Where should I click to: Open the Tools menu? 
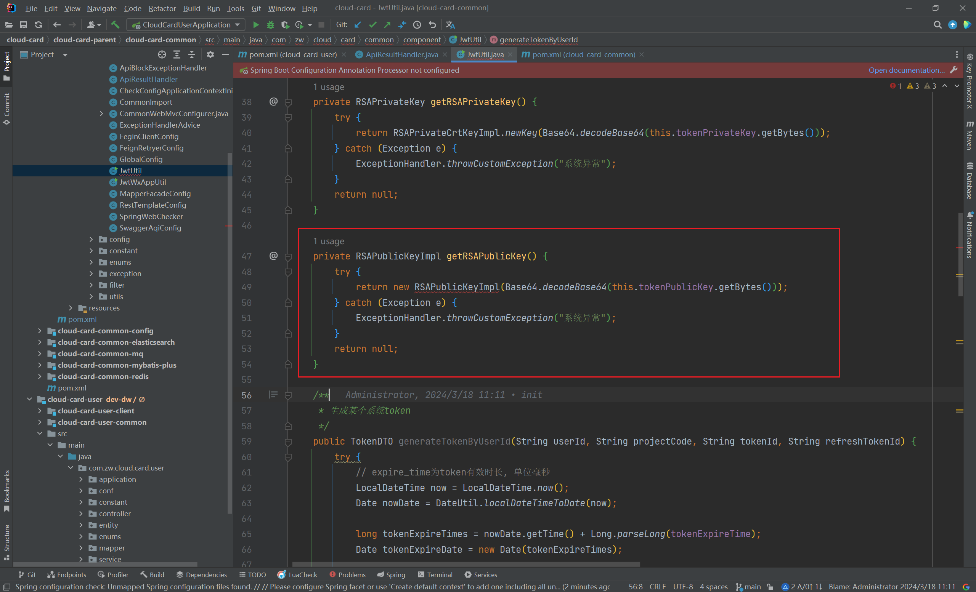coord(235,8)
